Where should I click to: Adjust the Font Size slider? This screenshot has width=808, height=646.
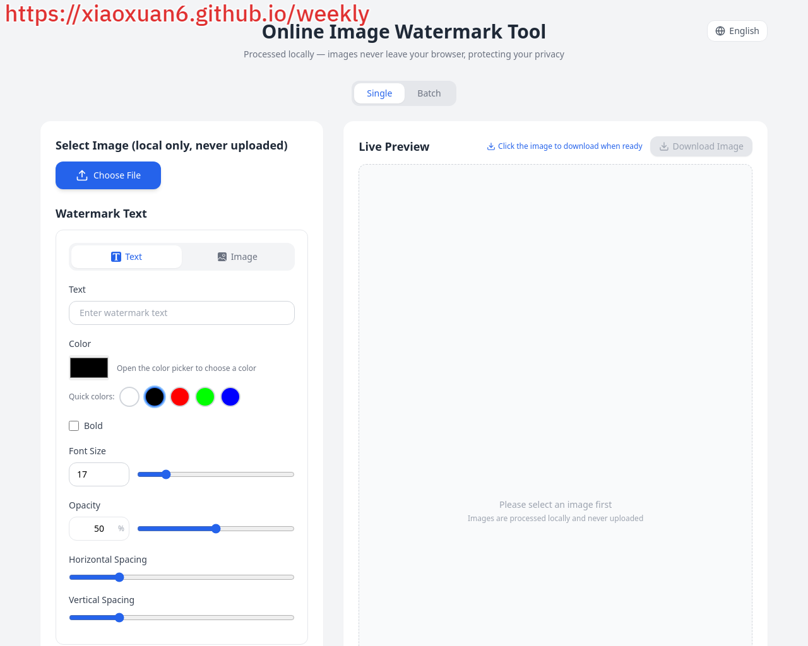(216, 474)
